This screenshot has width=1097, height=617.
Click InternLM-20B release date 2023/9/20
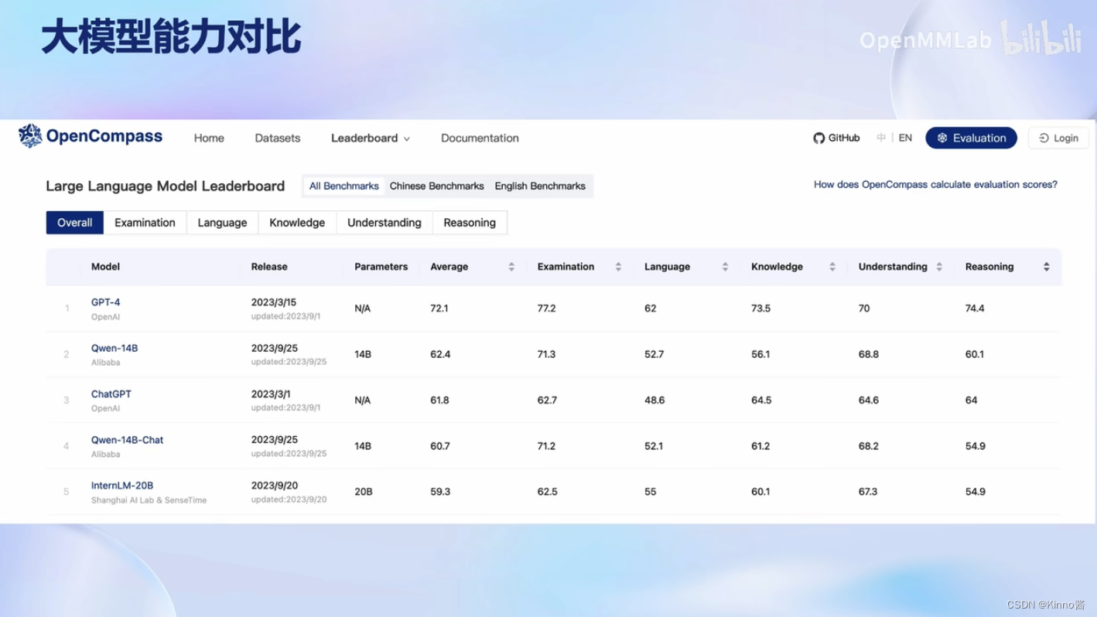[x=274, y=486]
